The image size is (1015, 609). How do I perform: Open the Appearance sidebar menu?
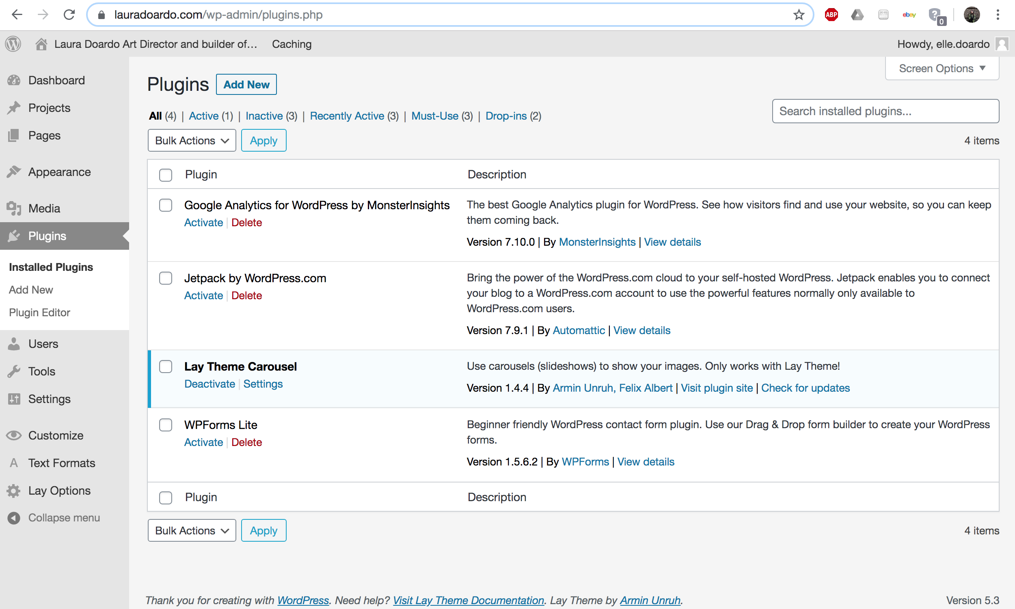point(59,172)
